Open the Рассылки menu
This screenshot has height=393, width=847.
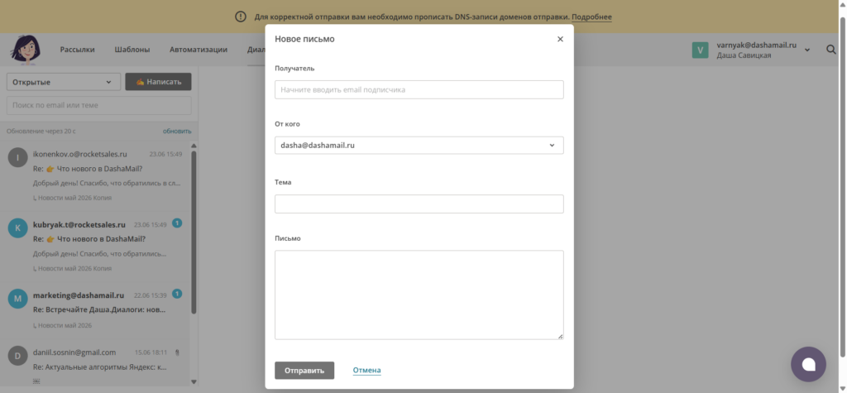click(x=77, y=49)
